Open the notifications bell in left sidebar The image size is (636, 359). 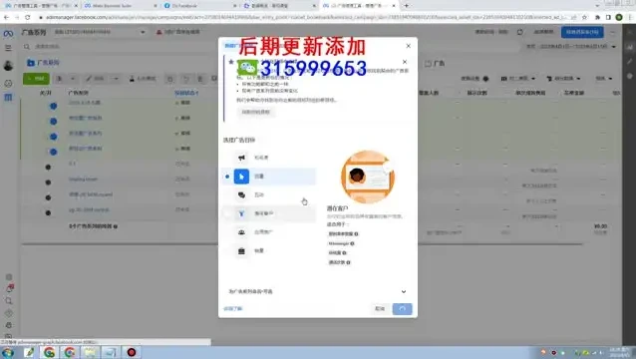point(9,289)
